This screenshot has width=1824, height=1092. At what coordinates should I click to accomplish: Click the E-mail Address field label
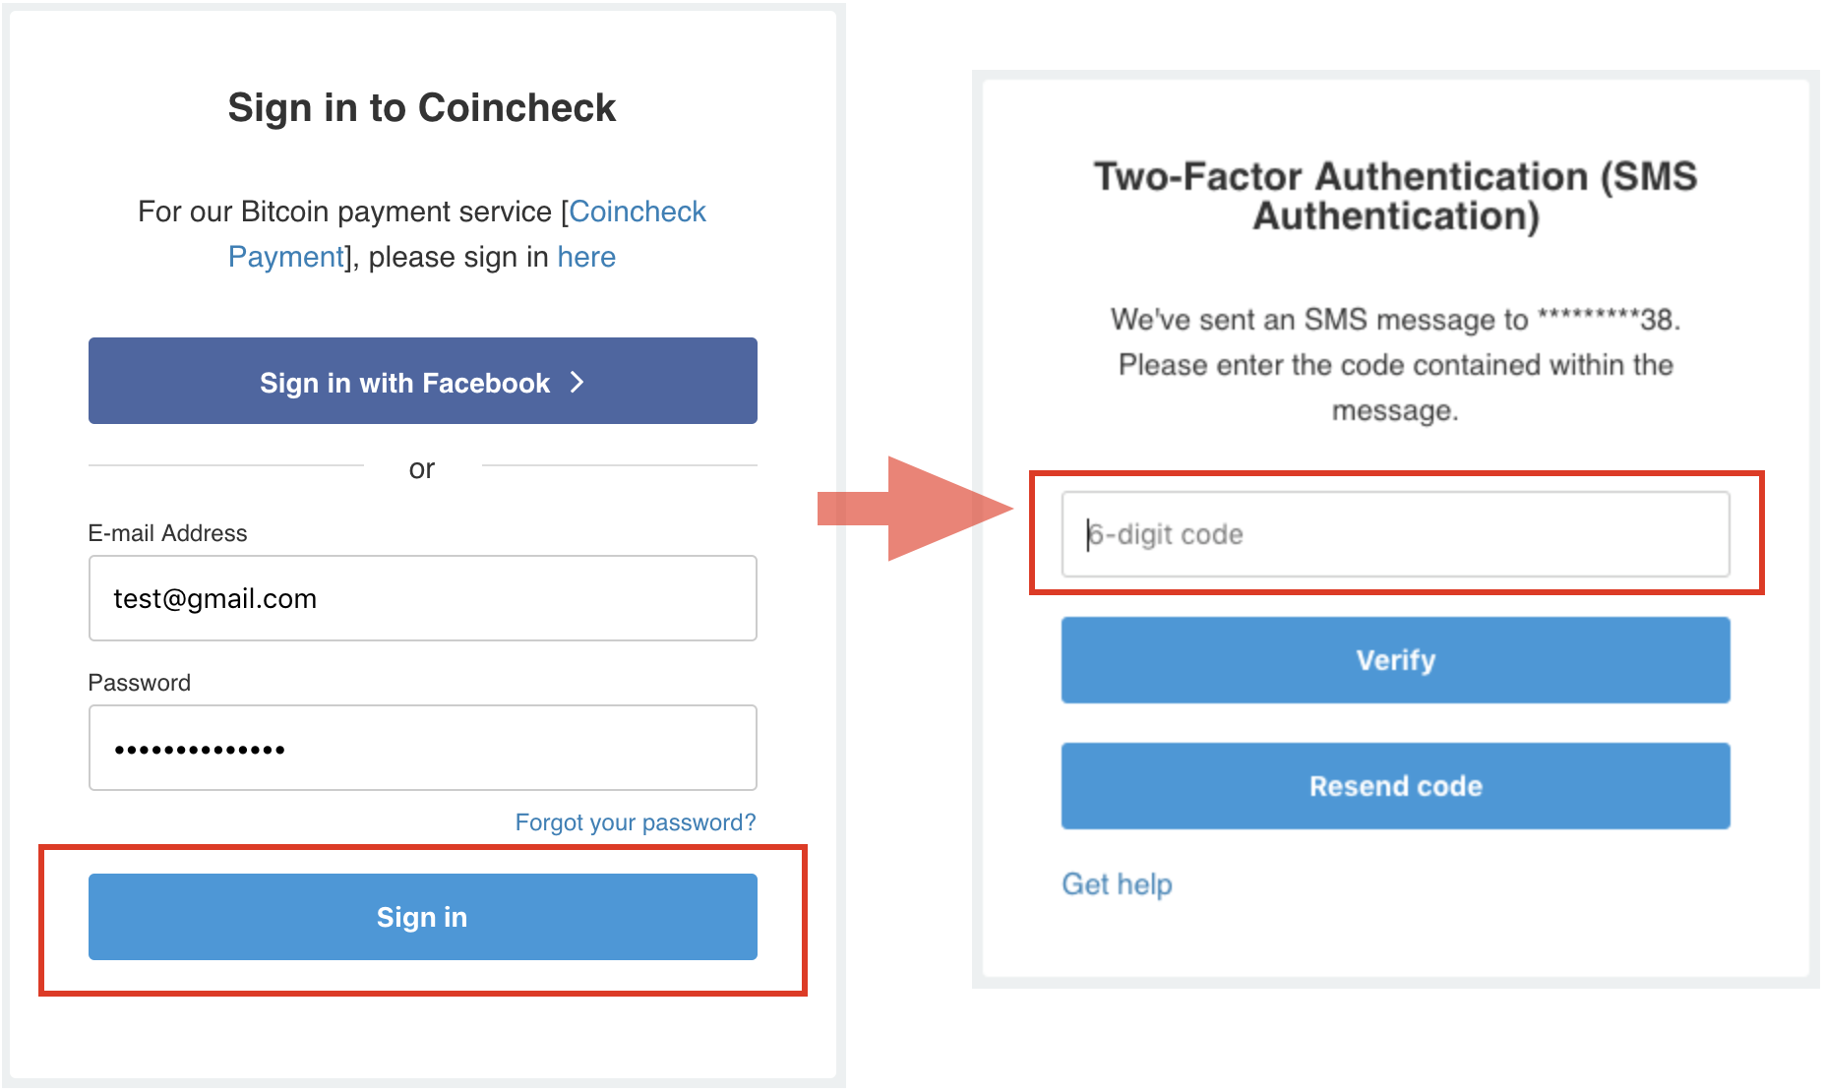(167, 533)
